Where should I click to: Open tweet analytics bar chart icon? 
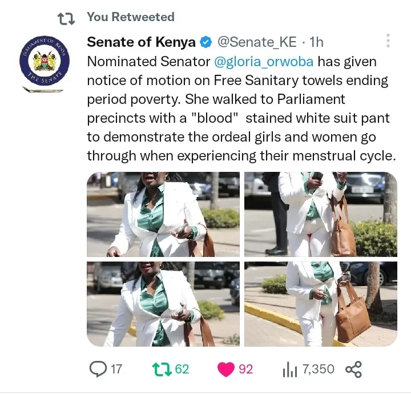[x=290, y=369]
